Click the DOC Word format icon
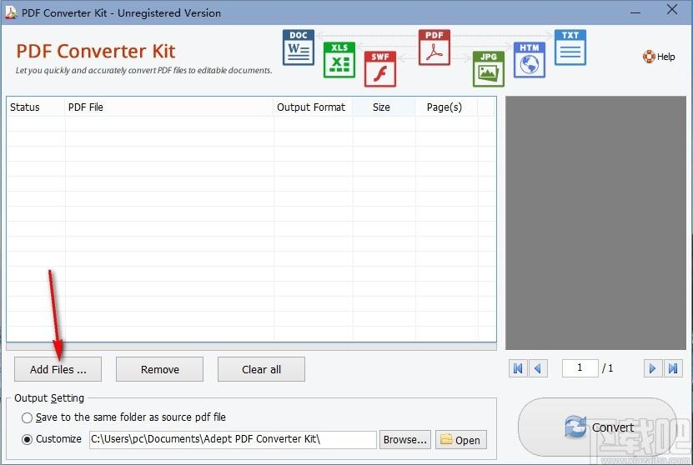Viewport: 693px width, 465px height. tap(299, 47)
